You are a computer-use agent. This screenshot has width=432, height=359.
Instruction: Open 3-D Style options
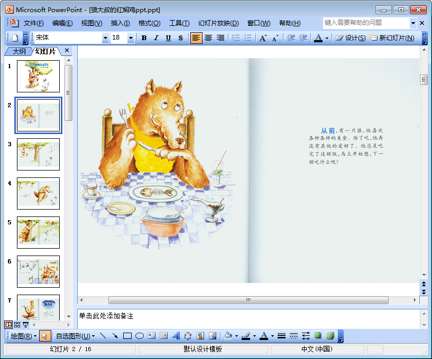coord(330,336)
